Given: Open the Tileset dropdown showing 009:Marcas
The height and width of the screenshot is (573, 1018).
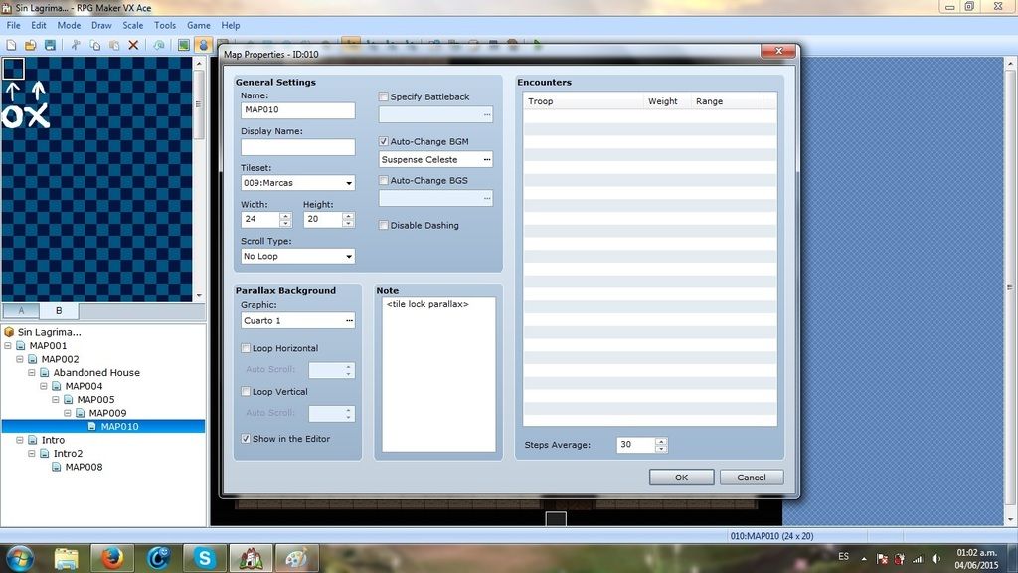Looking at the screenshot, I should pos(297,183).
